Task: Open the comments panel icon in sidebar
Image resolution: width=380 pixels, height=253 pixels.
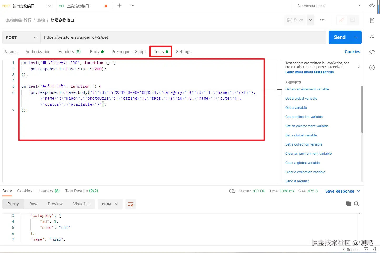Action: point(372,36)
